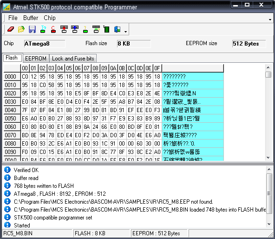Viewport: 275px width, 239px height.
Task: Select cell F0 in row 0090
Action: [x=25, y=152]
